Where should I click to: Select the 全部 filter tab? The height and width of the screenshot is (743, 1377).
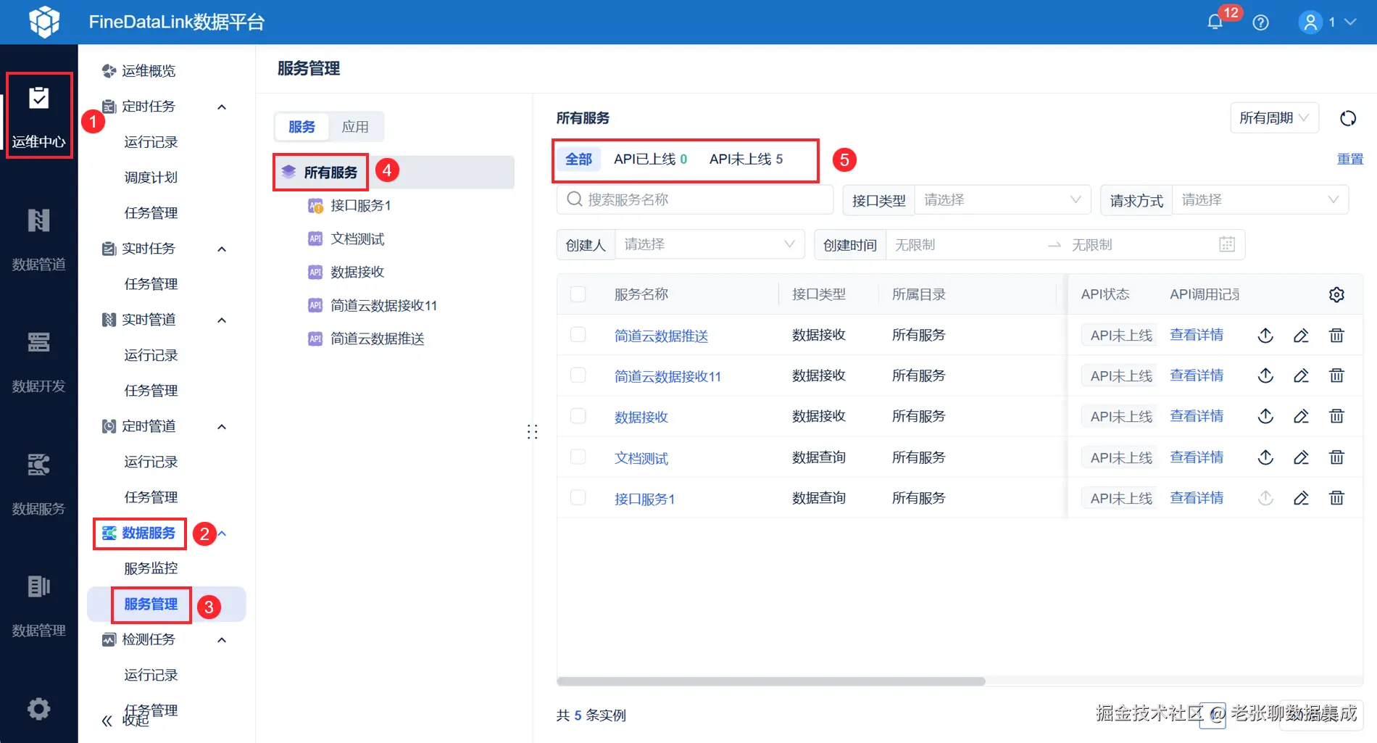[578, 159]
